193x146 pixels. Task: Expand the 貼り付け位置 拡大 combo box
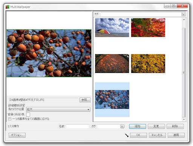coord(58,109)
